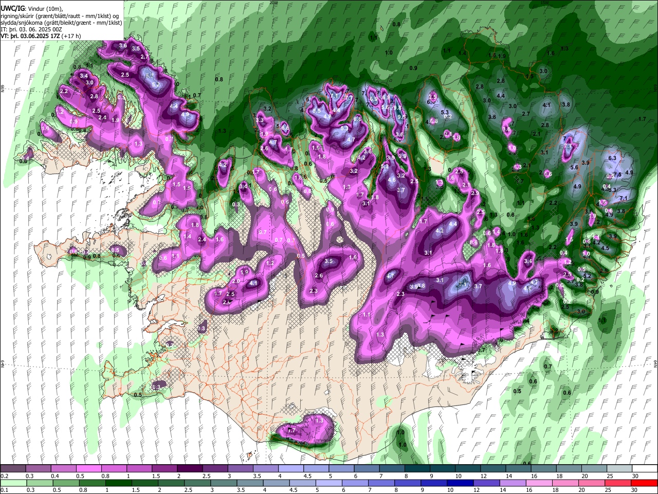Pick rain legend swatch between 9 and 10
Image resolution: width=658 pixels, height=494 pixels.
(x=434, y=483)
